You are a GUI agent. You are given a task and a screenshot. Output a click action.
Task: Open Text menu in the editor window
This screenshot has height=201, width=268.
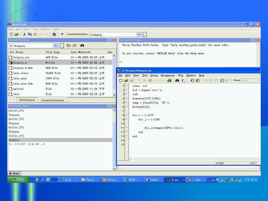tap(145, 75)
